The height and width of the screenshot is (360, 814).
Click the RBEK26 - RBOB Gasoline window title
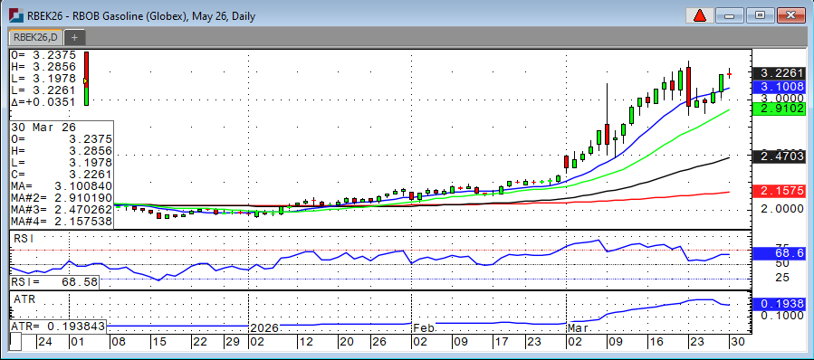click(x=141, y=16)
